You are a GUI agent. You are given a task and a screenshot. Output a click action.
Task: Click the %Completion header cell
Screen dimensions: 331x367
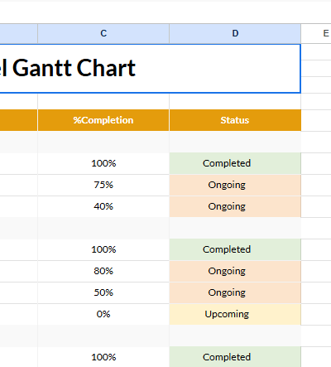coord(103,120)
